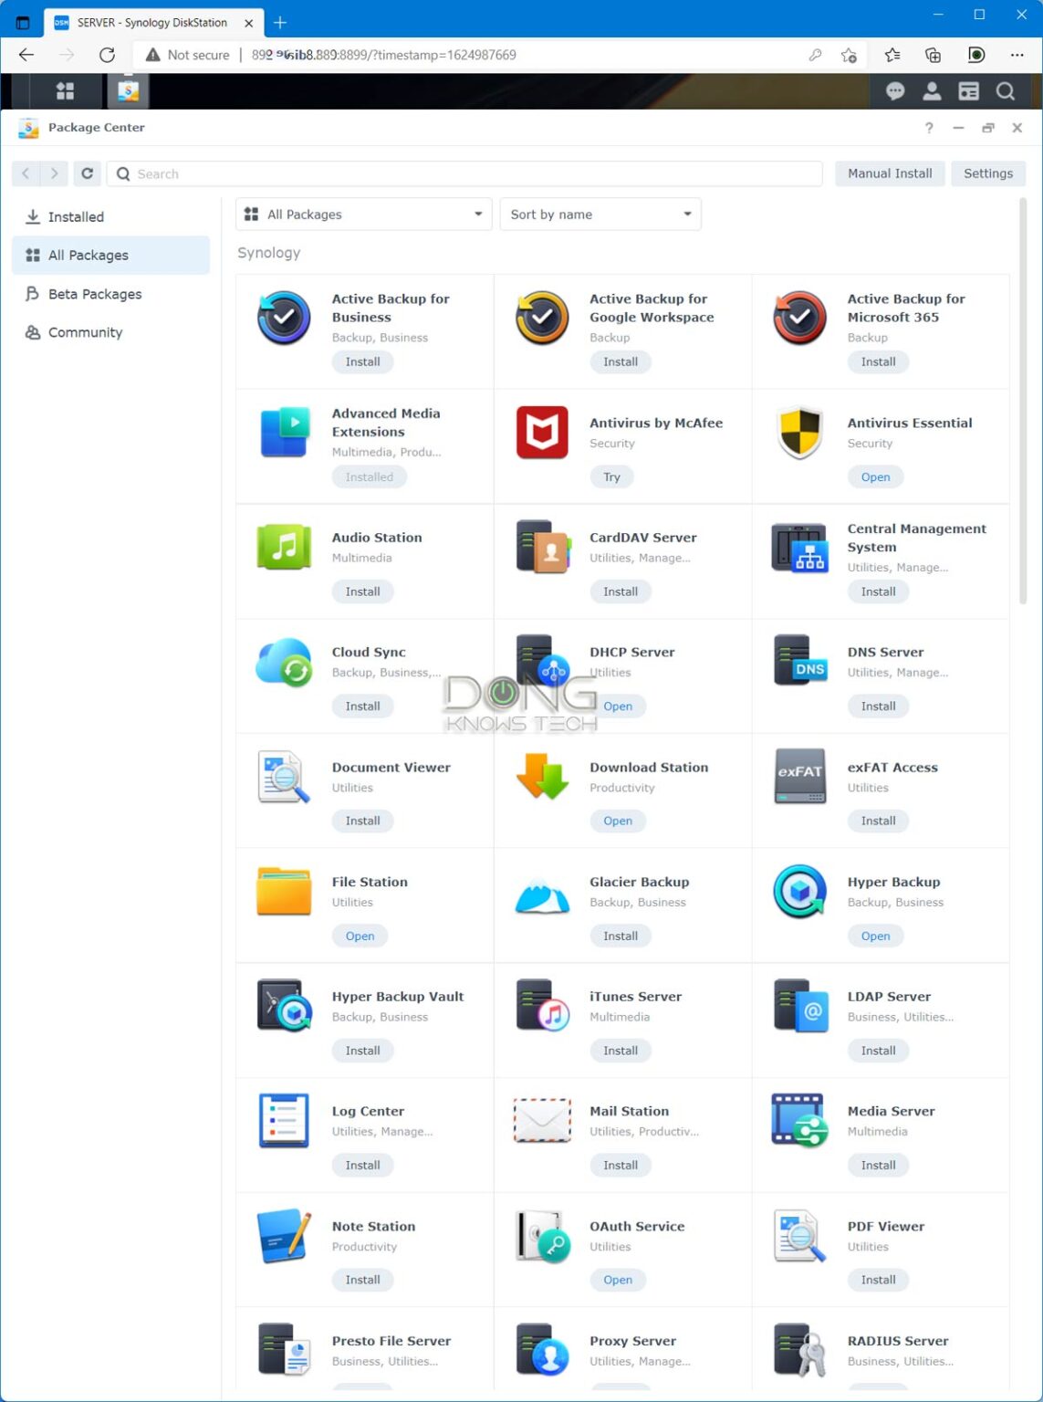Open Package Center Settings
Viewport: 1043px width, 1402px height.
point(988,173)
